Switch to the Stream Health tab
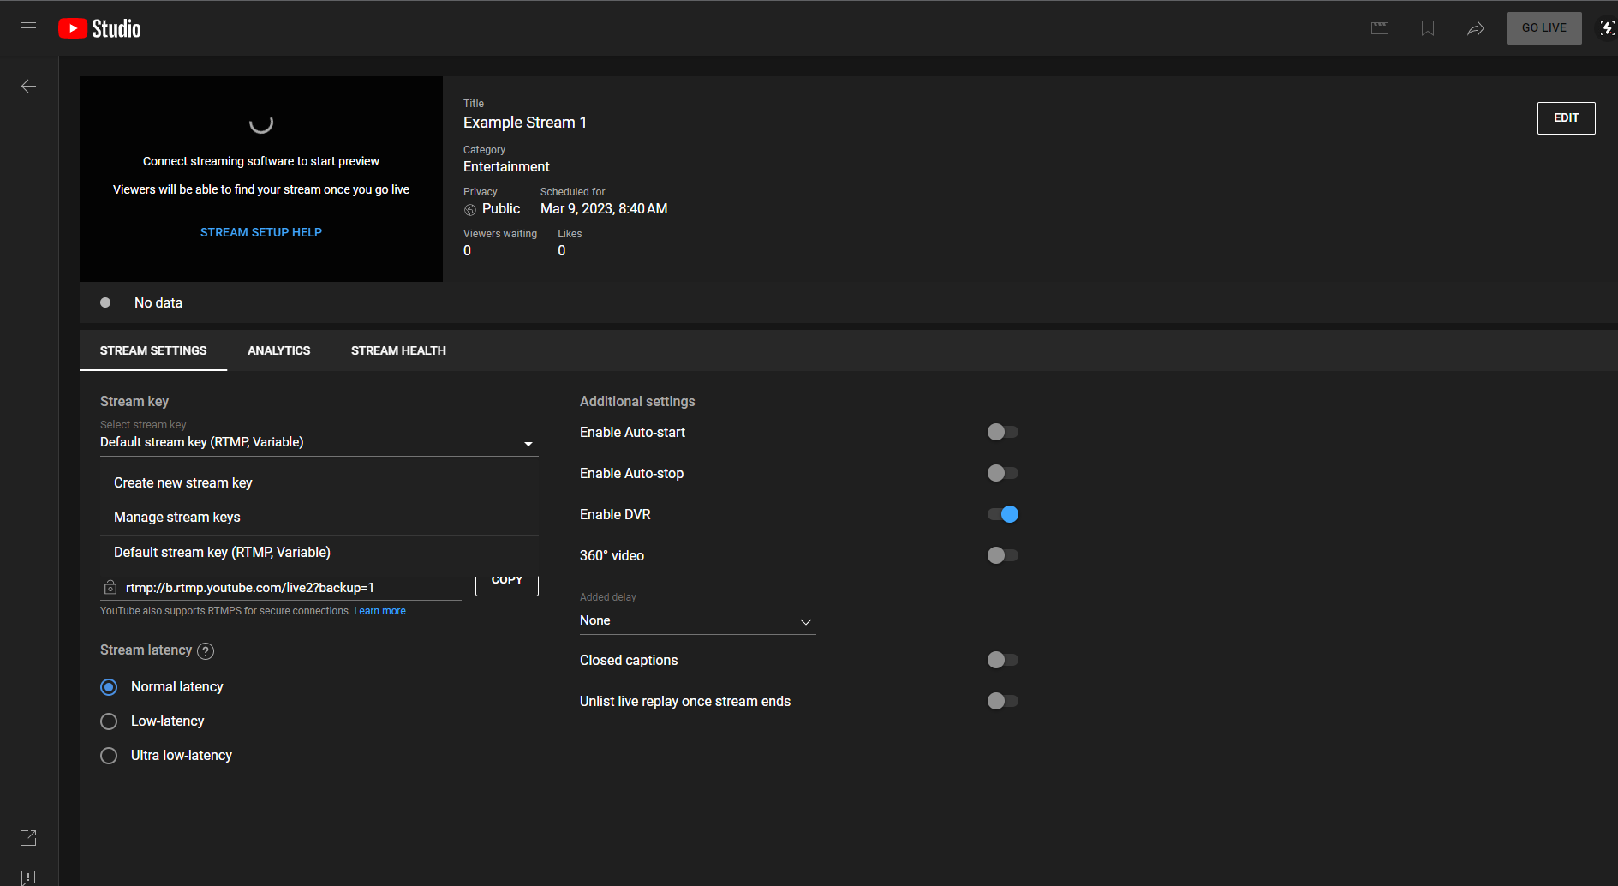This screenshot has height=886, width=1618. [398, 350]
